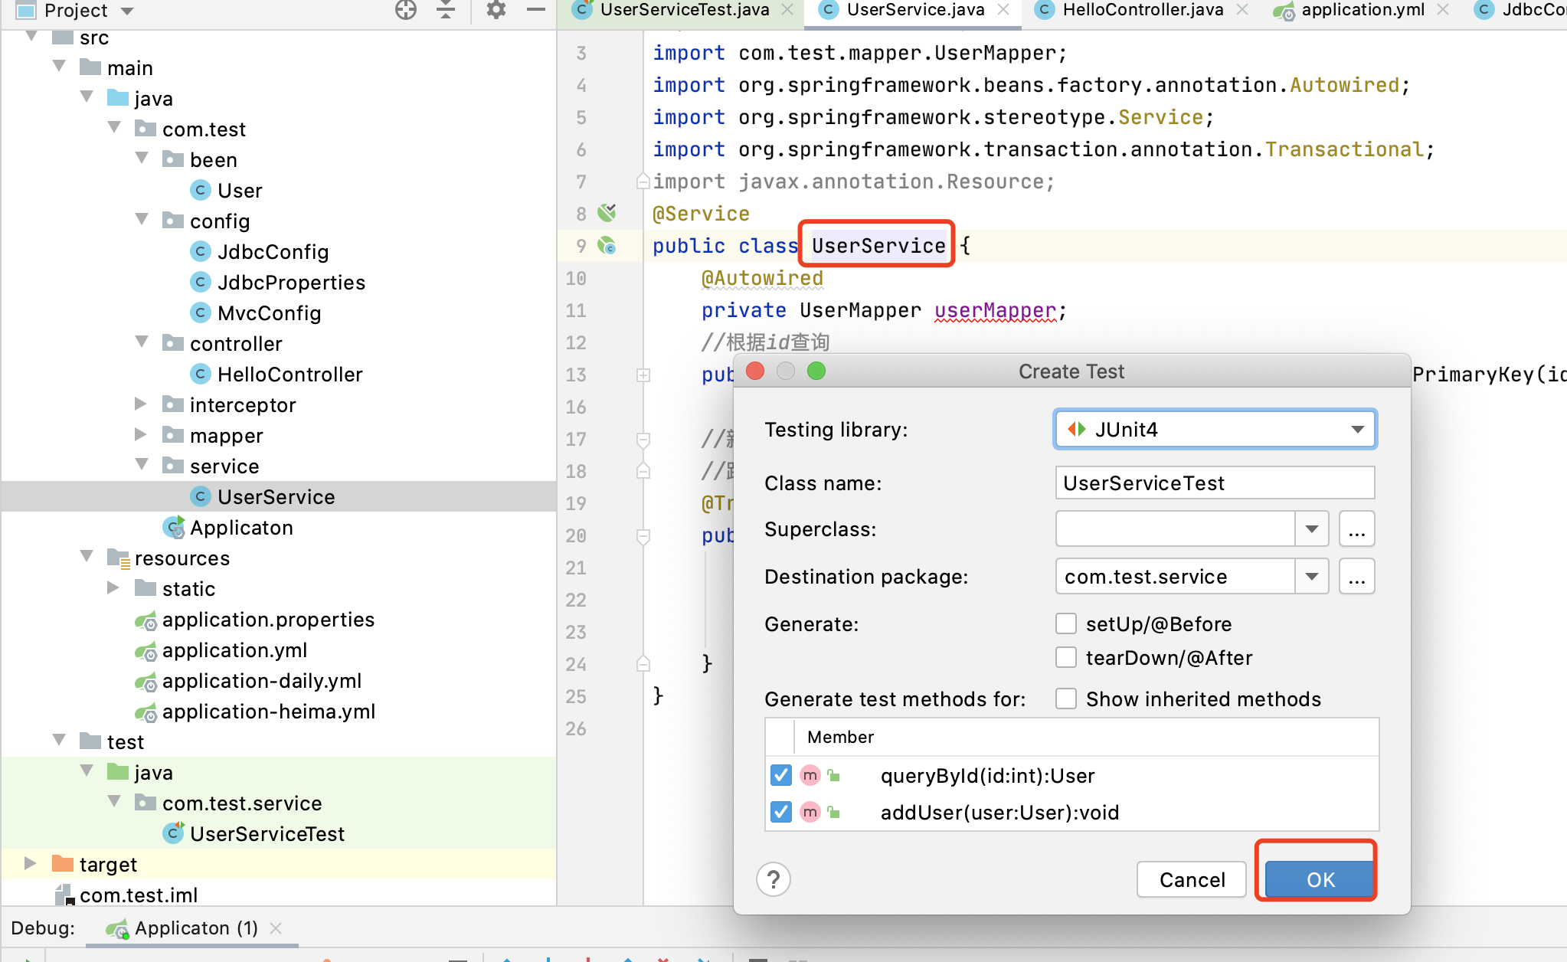Click the fold marker on line 13
The width and height of the screenshot is (1567, 962).
[x=643, y=375]
